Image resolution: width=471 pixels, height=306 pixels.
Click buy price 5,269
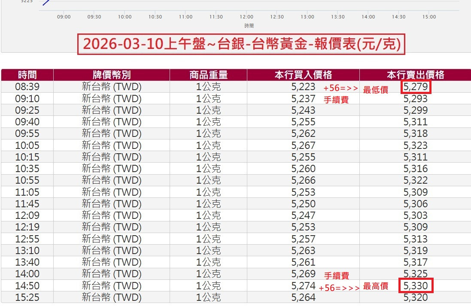pyautogui.click(x=304, y=274)
